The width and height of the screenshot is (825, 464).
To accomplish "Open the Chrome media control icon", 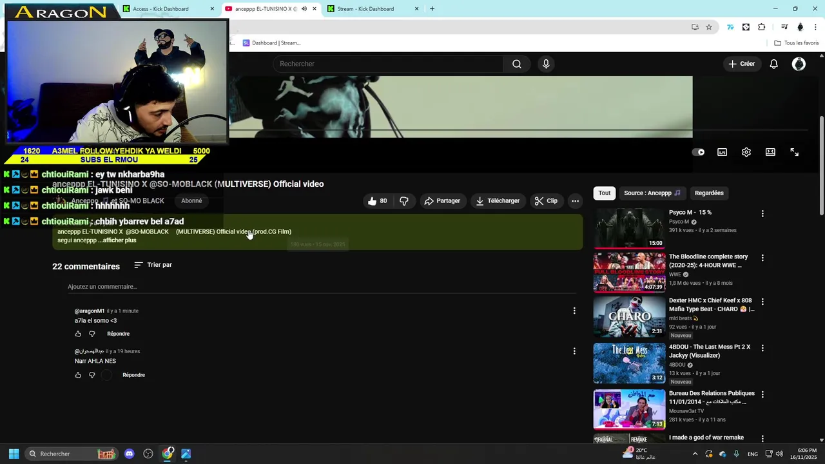I will (x=784, y=27).
